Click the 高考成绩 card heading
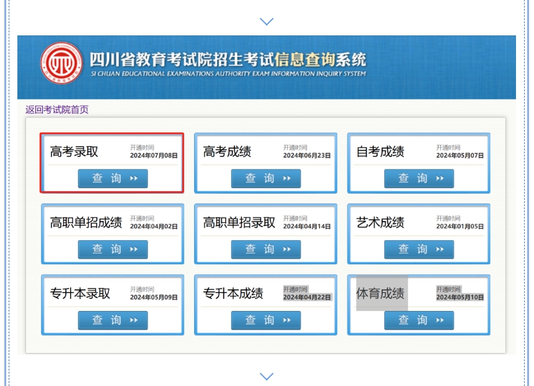The image size is (534, 386). click(227, 152)
